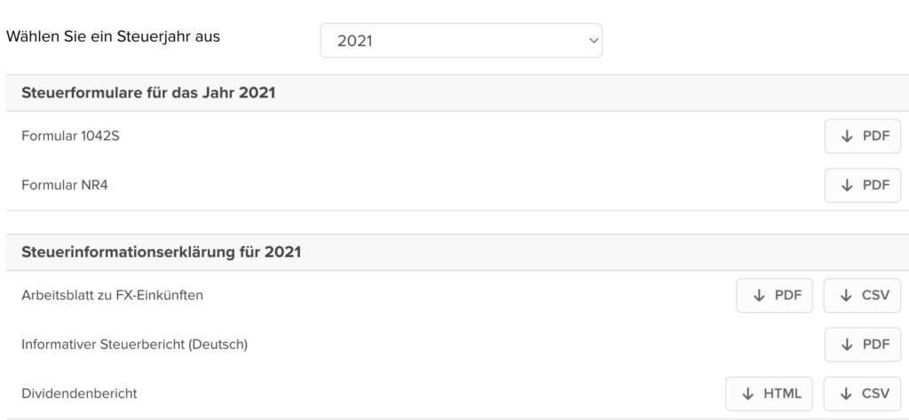Download Dividendenbericht as CSV
This screenshot has width=909, height=420.
(862, 393)
